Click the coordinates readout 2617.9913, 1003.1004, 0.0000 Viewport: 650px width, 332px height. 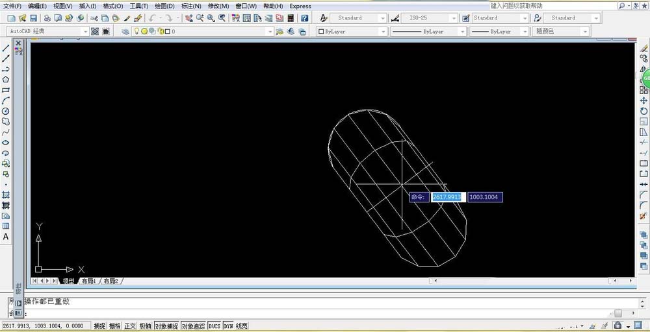click(45, 326)
